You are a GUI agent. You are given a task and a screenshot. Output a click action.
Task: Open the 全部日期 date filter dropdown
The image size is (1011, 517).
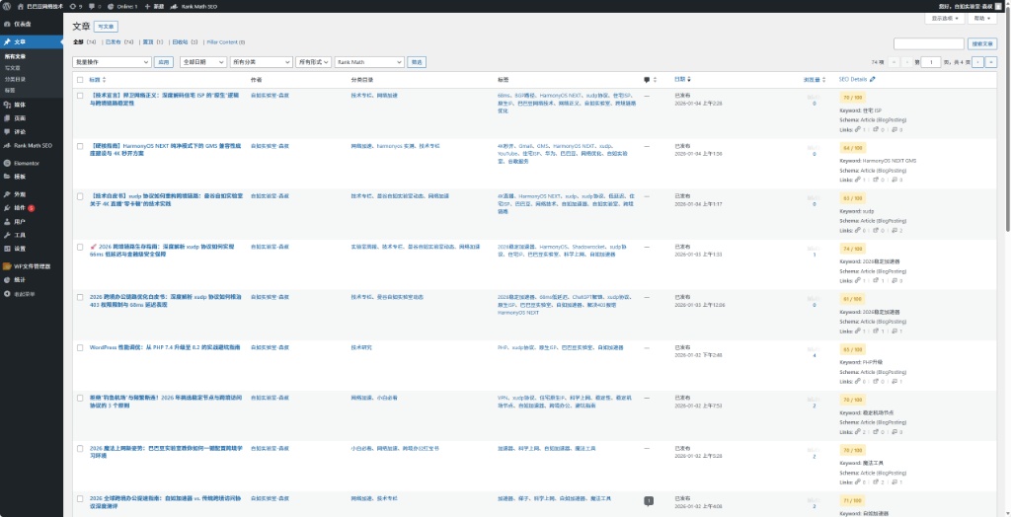pos(203,62)
